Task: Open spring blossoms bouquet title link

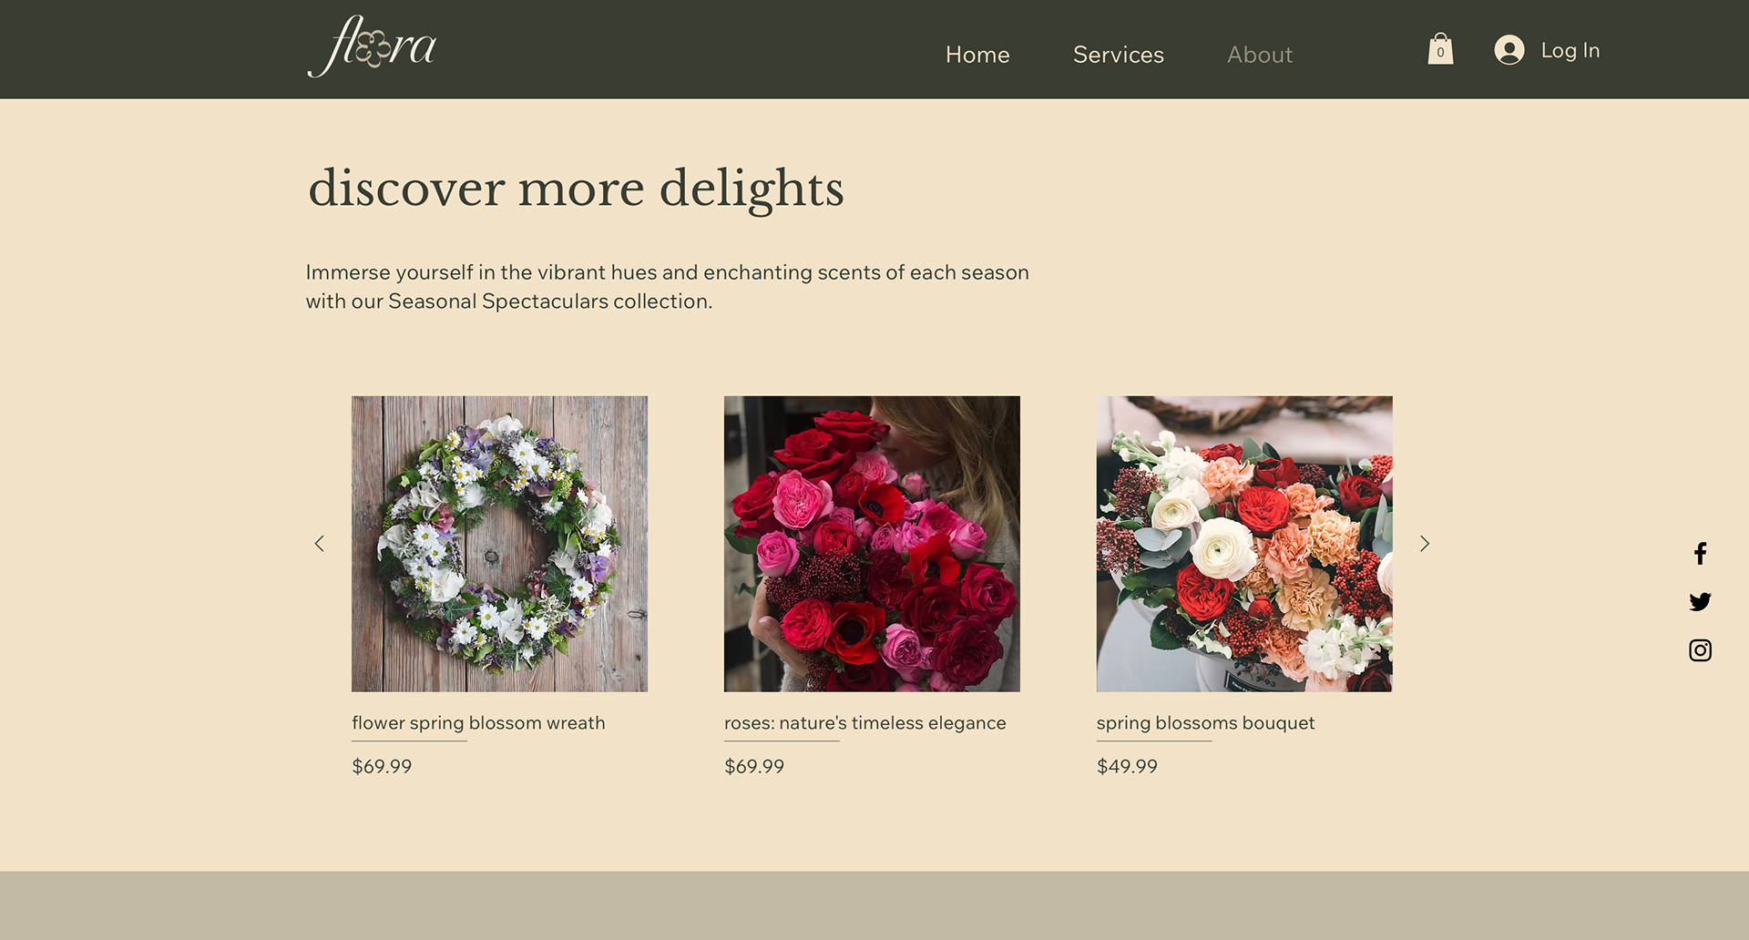Action: coord(1205,723)
